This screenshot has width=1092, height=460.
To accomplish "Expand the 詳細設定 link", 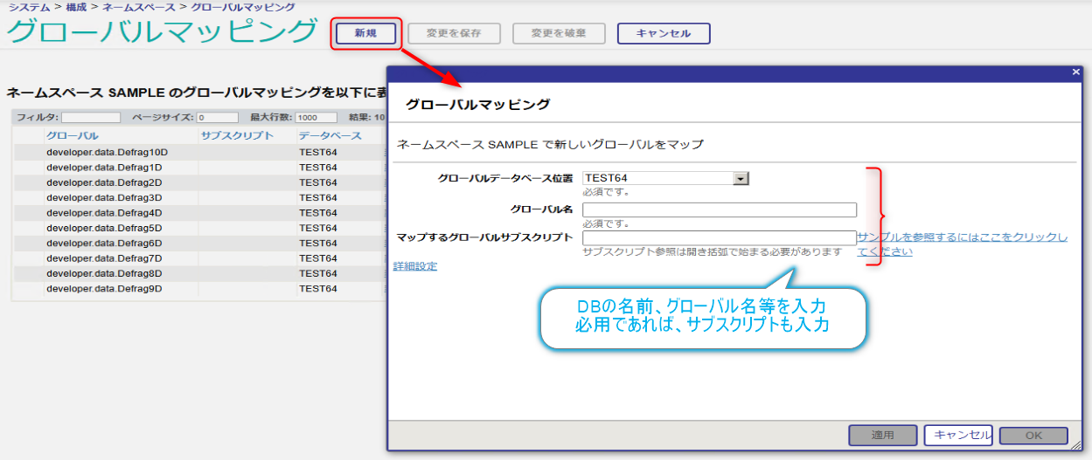I will pyautogui.click(x=415, y=266).
